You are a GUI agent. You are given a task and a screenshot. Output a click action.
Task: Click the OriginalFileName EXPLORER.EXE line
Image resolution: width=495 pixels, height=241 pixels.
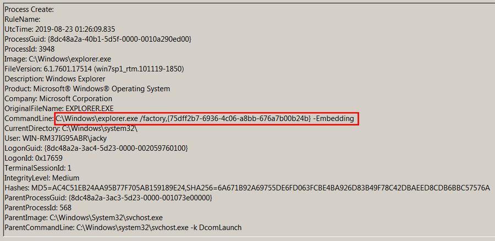click(x=59, y=108)
